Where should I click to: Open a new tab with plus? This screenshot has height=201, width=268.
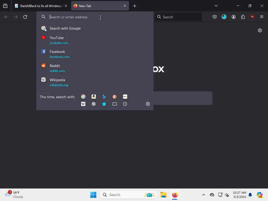tap(135, 6)
